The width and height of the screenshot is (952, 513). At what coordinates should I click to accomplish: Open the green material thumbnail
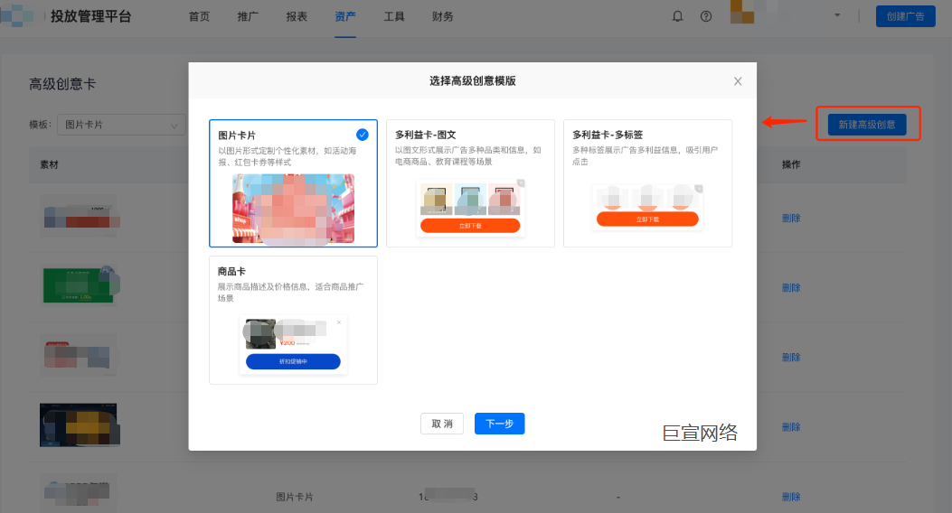80,285
